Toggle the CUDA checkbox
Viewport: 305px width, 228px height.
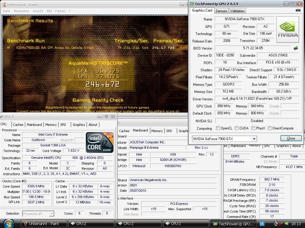click(x=236, y=128)
